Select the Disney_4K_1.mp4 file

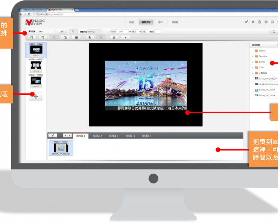(265, 90)
